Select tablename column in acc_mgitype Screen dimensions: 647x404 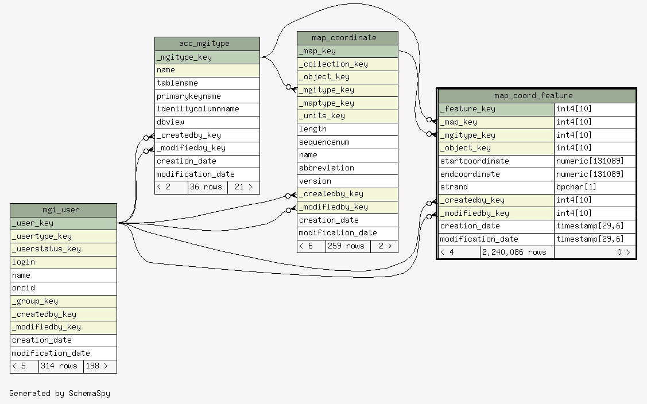point(207,83)
